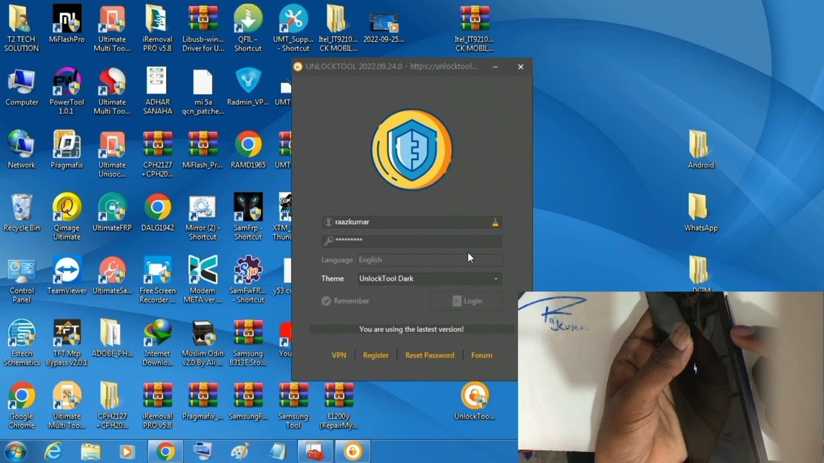Click the UnlockTool shield logo
Image resolution: width=824 pixels, height=463 pixels.
412,149
